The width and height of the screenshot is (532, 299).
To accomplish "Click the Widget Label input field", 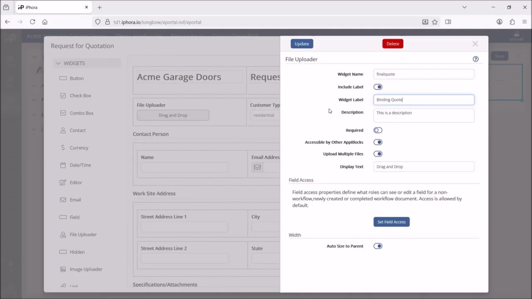I will pyautogui.click(x=424, y=100).
